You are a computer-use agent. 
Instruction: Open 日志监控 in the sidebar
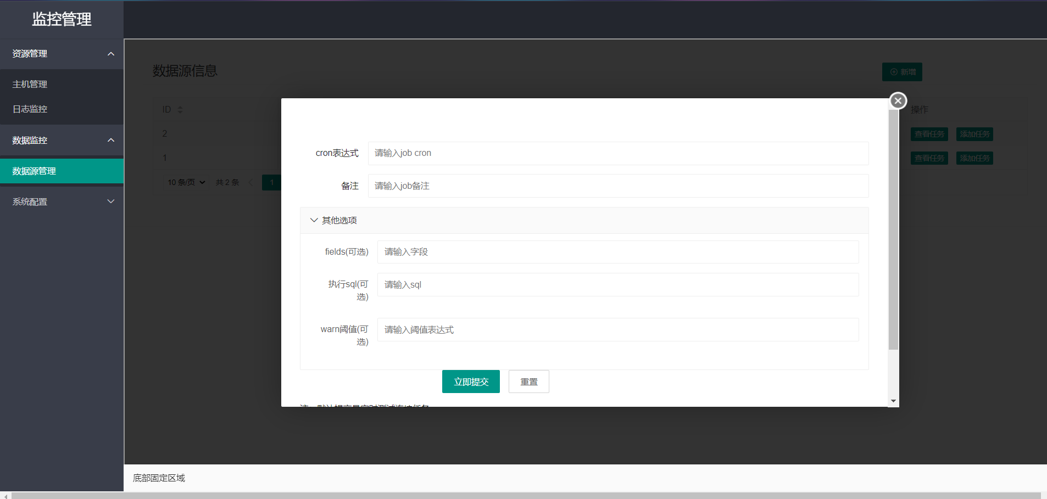click(x=62, y=109)
